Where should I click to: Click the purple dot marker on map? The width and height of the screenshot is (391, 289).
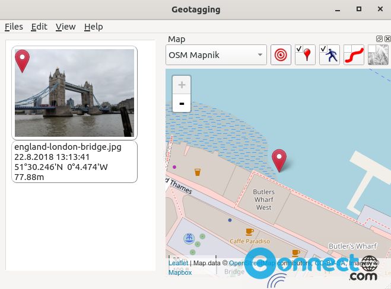click(174, 167)
